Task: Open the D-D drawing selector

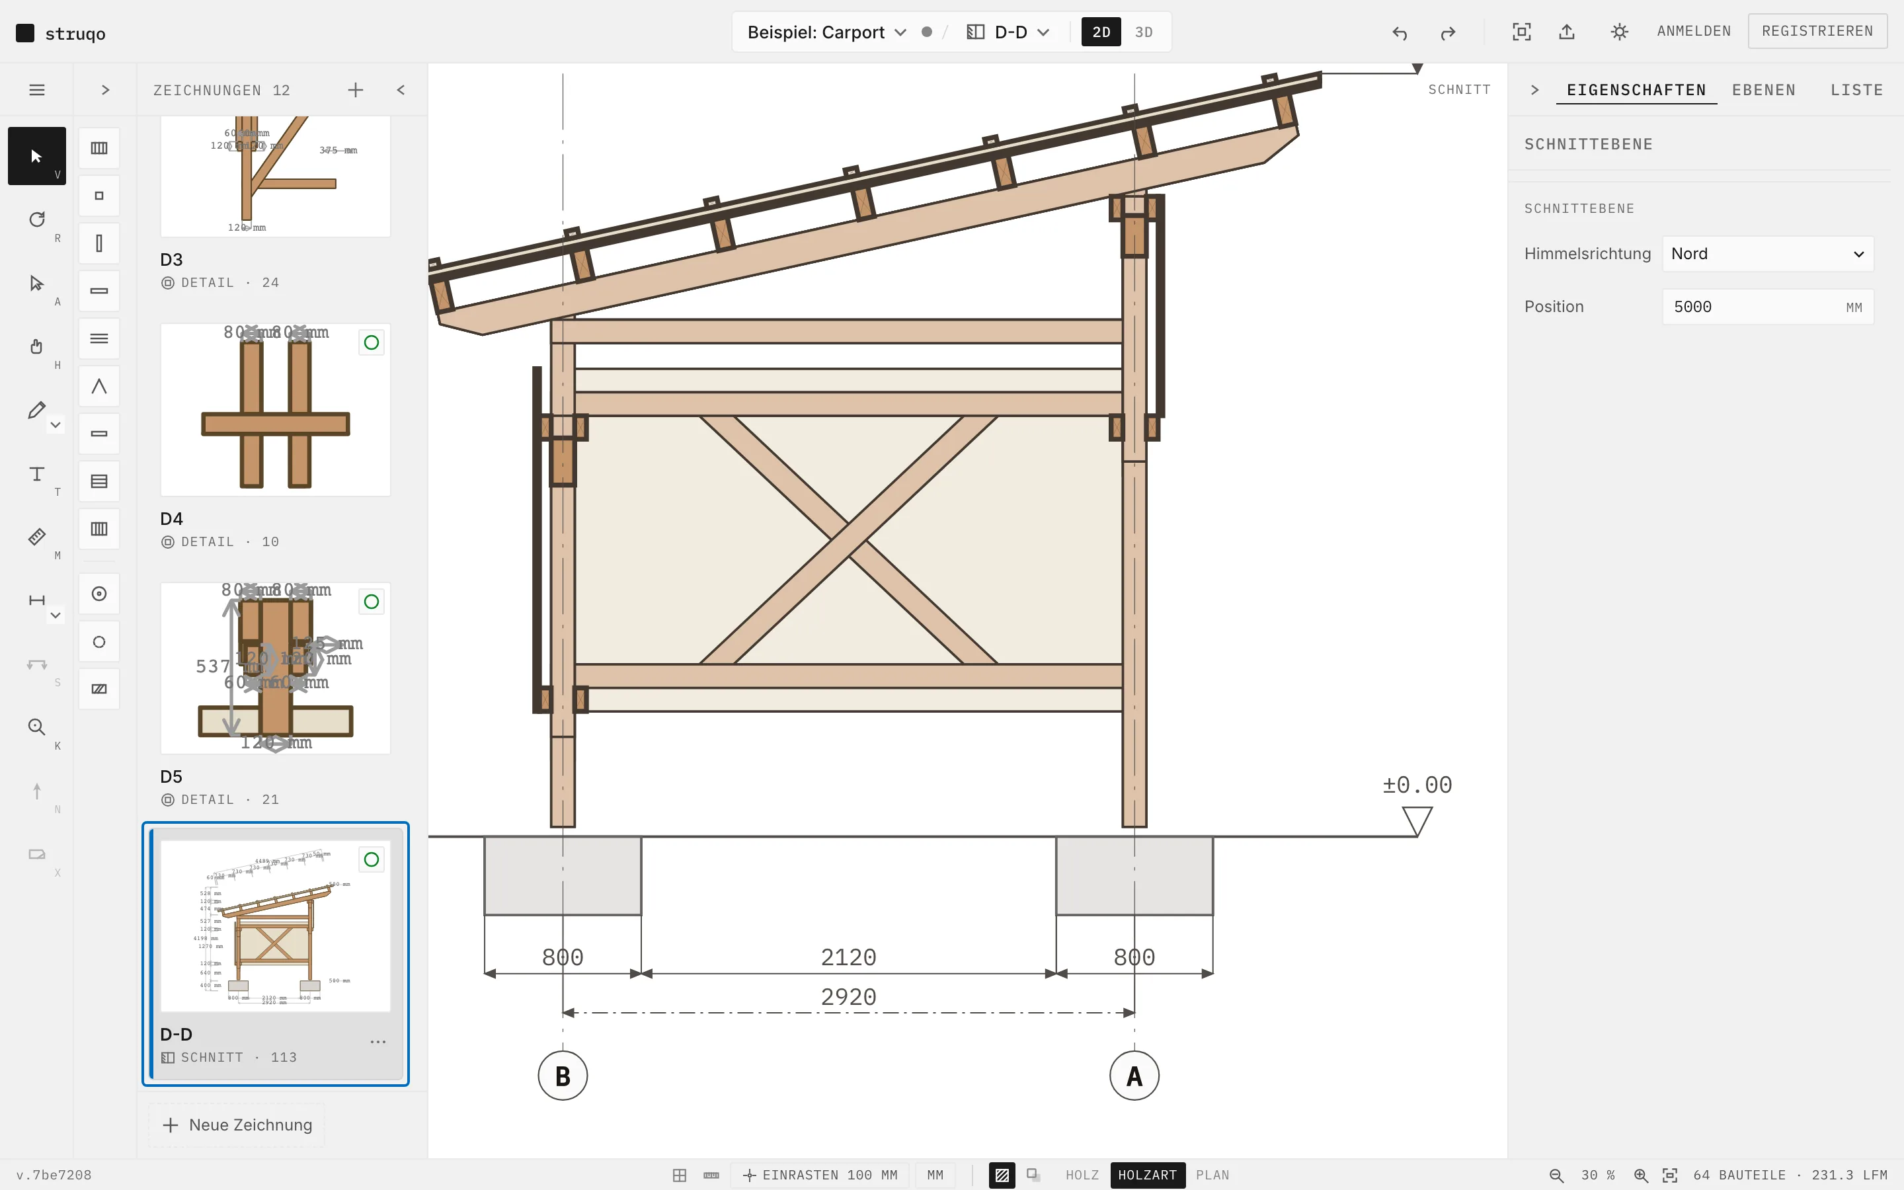Action: (1009, 32)
